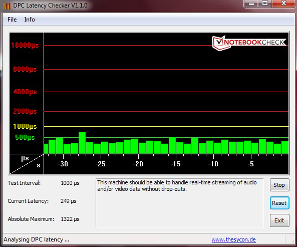Select the -15 time axis marker
The height and width of the screenshot is (247, 297).
click(x=176, y=164)
